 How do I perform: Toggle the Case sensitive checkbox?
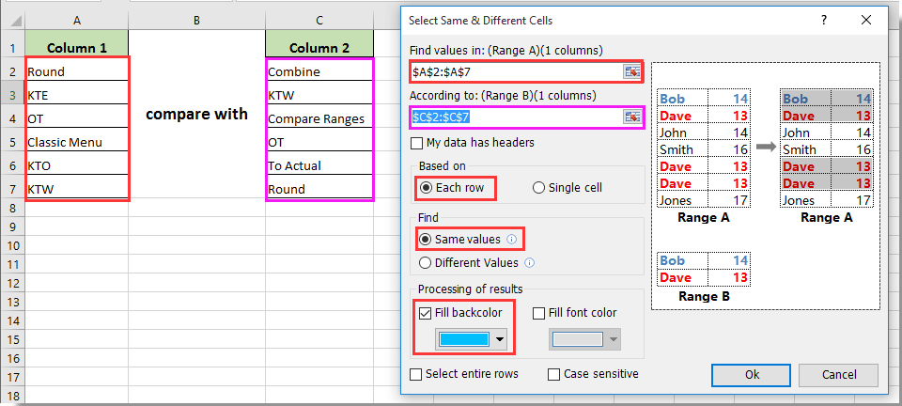point(554,374)
